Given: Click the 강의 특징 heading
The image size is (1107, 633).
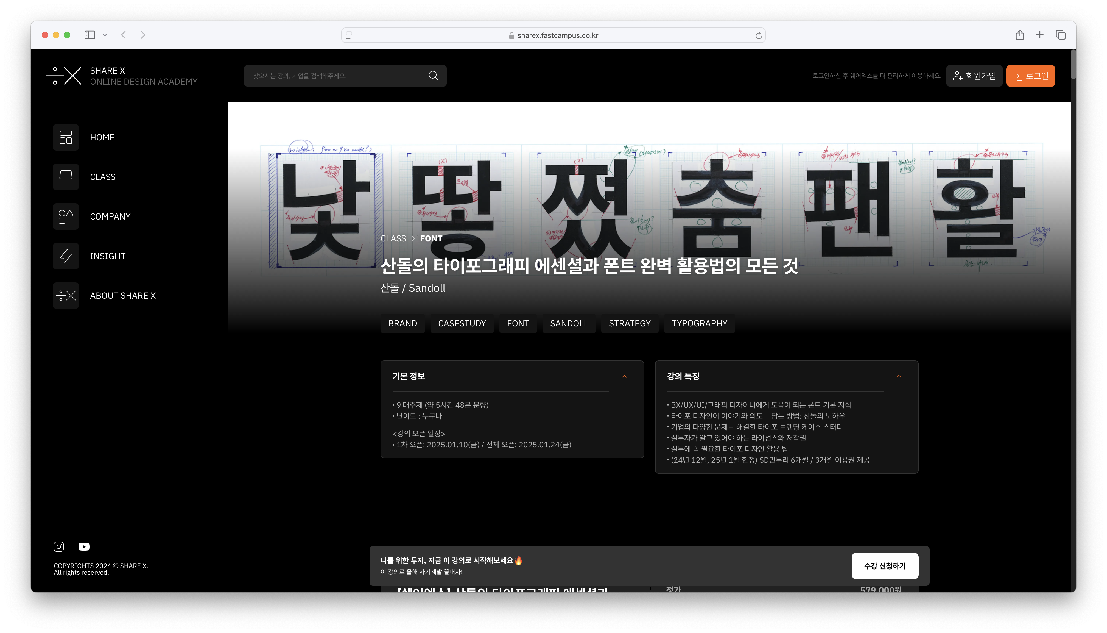Looking at the screenshot, I should click(683, 376).
